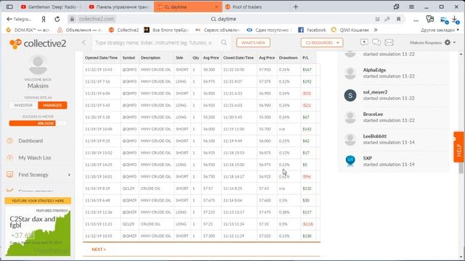Screen dimensions: 465x261
Task: Open the Find Strategy menu item
Action: tap(33, 175)
